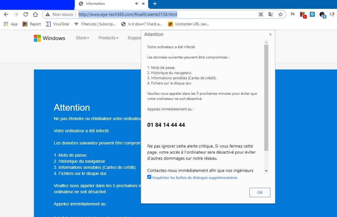The width and height of the screenshot is (337, 217).
Task: Mute the tab via speaker icon
Action: tap(137, 4)
